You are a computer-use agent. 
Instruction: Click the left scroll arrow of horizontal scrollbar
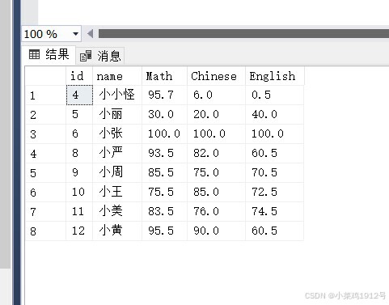click(91, 34)
